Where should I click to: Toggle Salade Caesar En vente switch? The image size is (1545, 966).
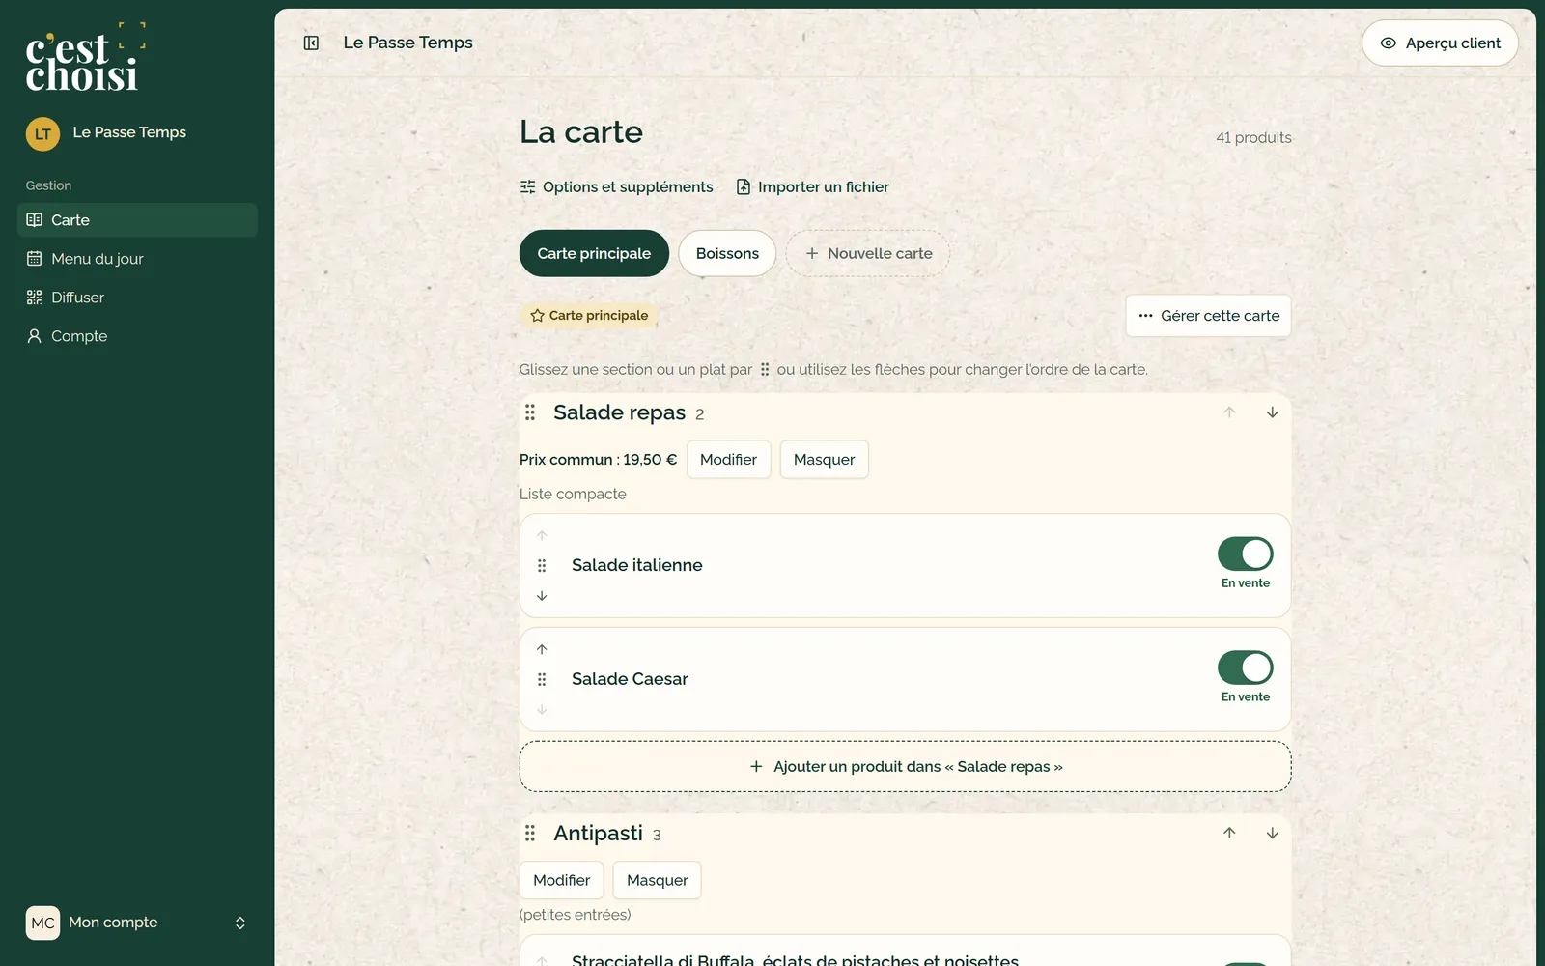pyautogui.click(x=1246, y=668)
